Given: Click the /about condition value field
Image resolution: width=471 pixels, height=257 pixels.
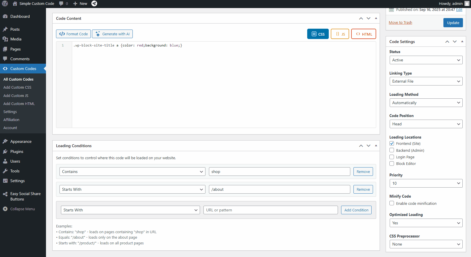Looking at the screenshot, I should point(280,189).
